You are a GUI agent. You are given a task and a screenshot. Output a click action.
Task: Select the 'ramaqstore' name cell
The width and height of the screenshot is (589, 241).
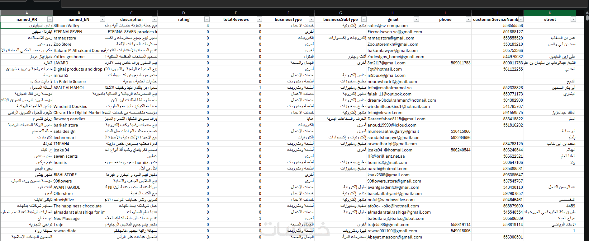point(79,38)
